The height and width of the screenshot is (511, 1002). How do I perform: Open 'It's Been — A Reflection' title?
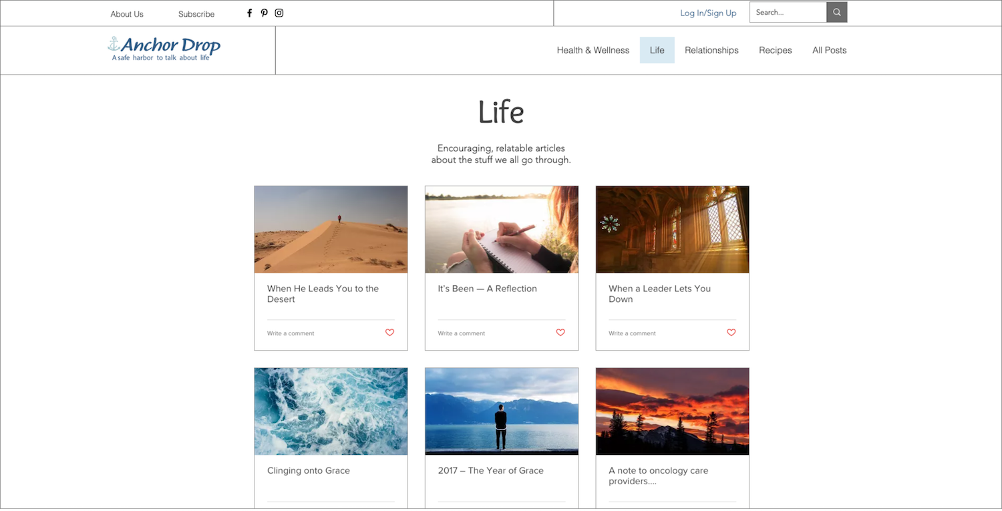tap(488, 289)
